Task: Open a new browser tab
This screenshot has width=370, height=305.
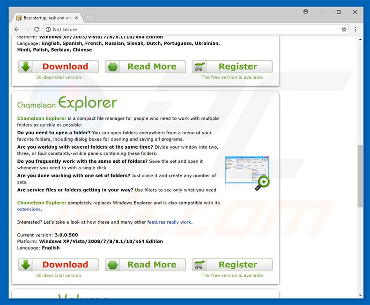Action: 90,18
